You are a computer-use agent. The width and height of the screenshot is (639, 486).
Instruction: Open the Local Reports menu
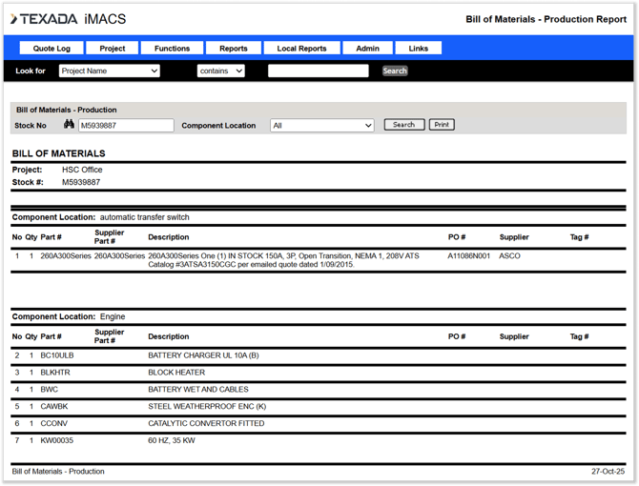click(x=301, y=49)
